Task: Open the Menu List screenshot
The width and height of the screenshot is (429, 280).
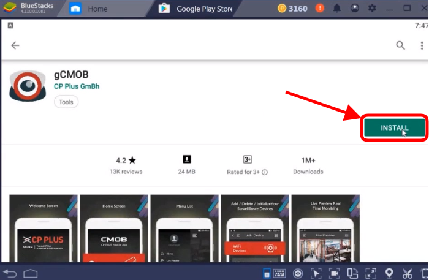Action: coord(184,229)
